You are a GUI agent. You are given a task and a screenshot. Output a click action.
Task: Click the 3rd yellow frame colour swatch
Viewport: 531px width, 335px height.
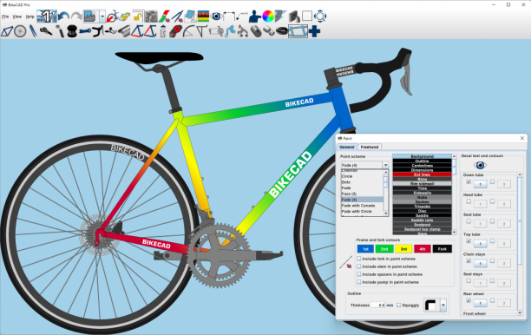click(403, 248)
